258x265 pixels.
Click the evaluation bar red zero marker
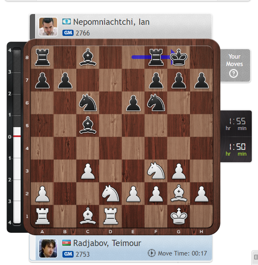coord(17,136)
